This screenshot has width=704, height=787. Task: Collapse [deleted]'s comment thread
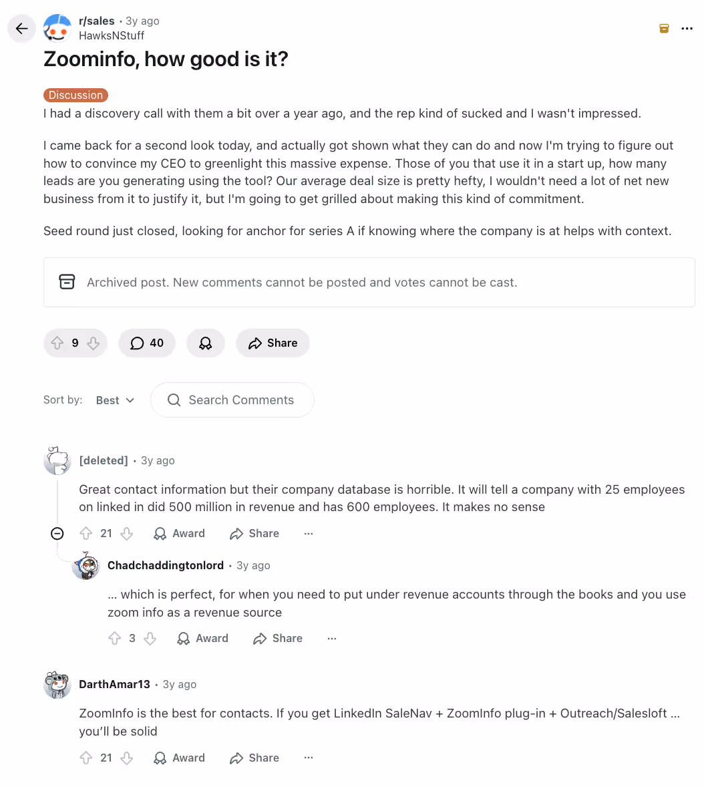coord(57,533)
